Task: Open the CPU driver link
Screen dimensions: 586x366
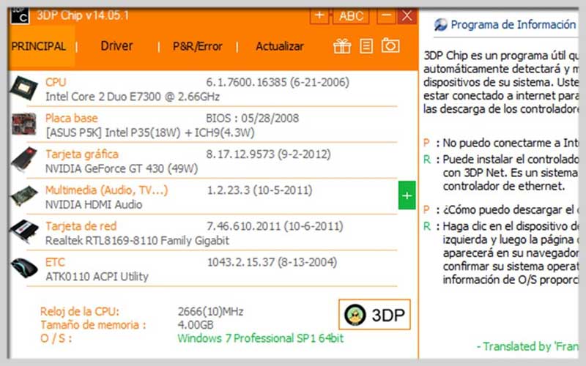Action: [56, 82]
